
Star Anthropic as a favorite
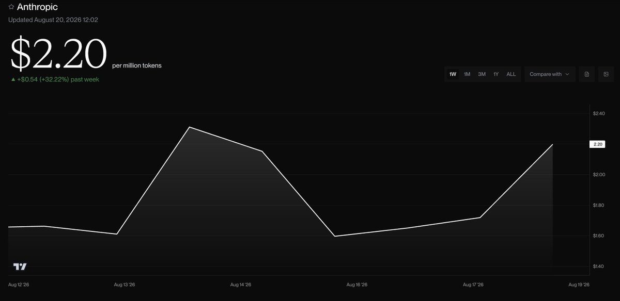click(11, 7)
